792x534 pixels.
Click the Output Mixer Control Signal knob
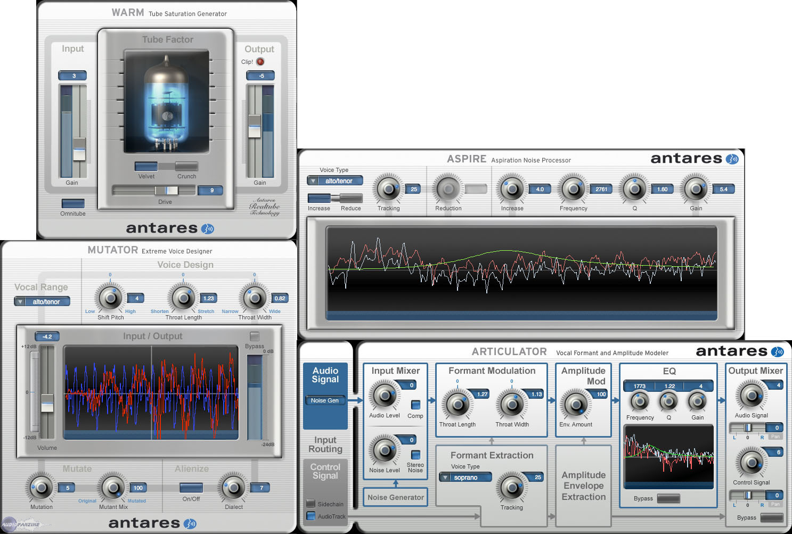pyautogui.click(x=752, y=463)
